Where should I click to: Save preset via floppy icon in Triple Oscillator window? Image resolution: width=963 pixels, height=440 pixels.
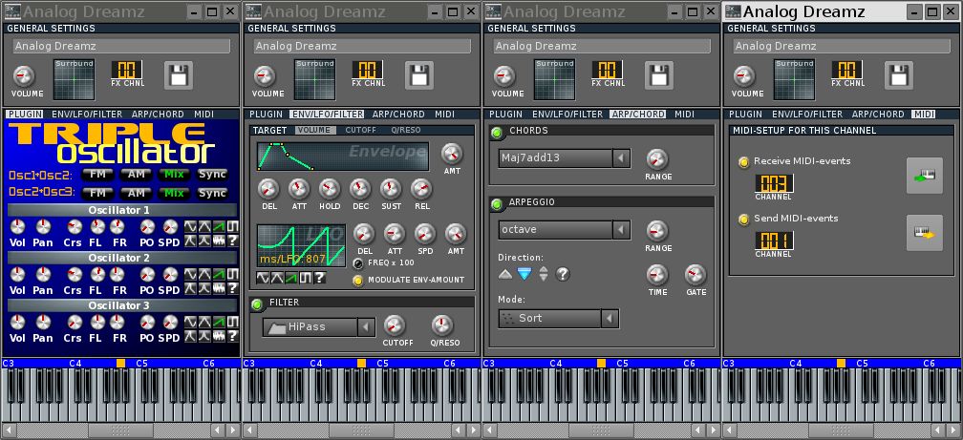(179, 75)
